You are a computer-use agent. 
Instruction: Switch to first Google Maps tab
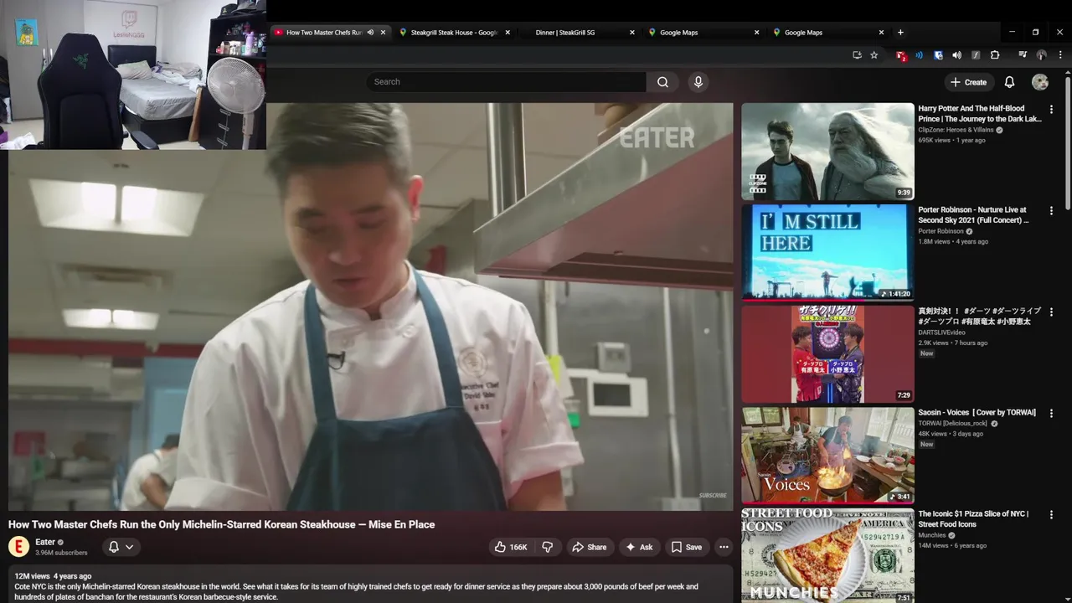(702, 33)
